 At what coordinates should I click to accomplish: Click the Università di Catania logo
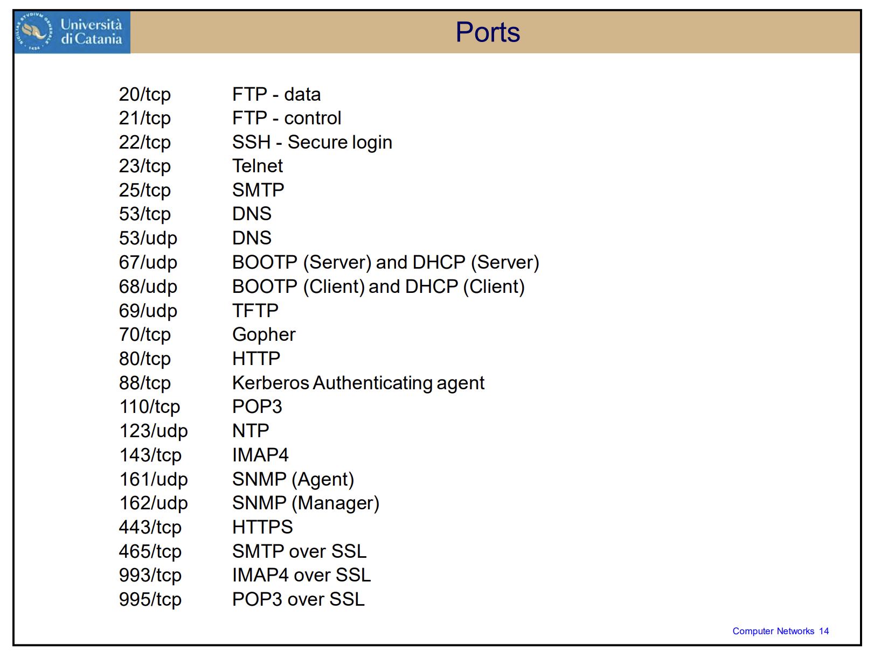click(x=72, y=32)
